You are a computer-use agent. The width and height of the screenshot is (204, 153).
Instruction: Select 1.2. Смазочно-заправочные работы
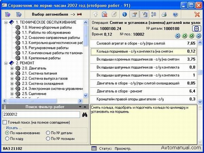[51, 38]
